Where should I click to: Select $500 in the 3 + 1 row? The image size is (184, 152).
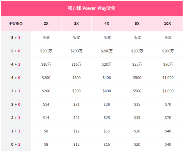click(137, 91)
